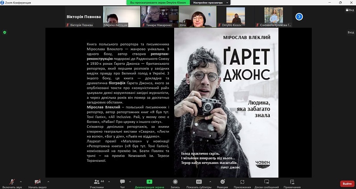Expand chat options arrow
This screenshot has width=356, height=189.
130,182
